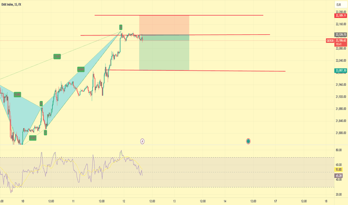Click the 10:41 candle countdown timer
This screenshot has height=205, width=348.
tap(339, 44)
